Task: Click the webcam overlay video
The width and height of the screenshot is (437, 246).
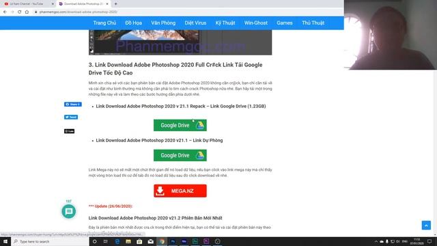Action: point(391,35)
